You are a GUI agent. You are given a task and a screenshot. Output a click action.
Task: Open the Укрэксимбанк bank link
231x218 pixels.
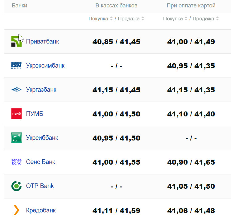(x=45, y=65)
